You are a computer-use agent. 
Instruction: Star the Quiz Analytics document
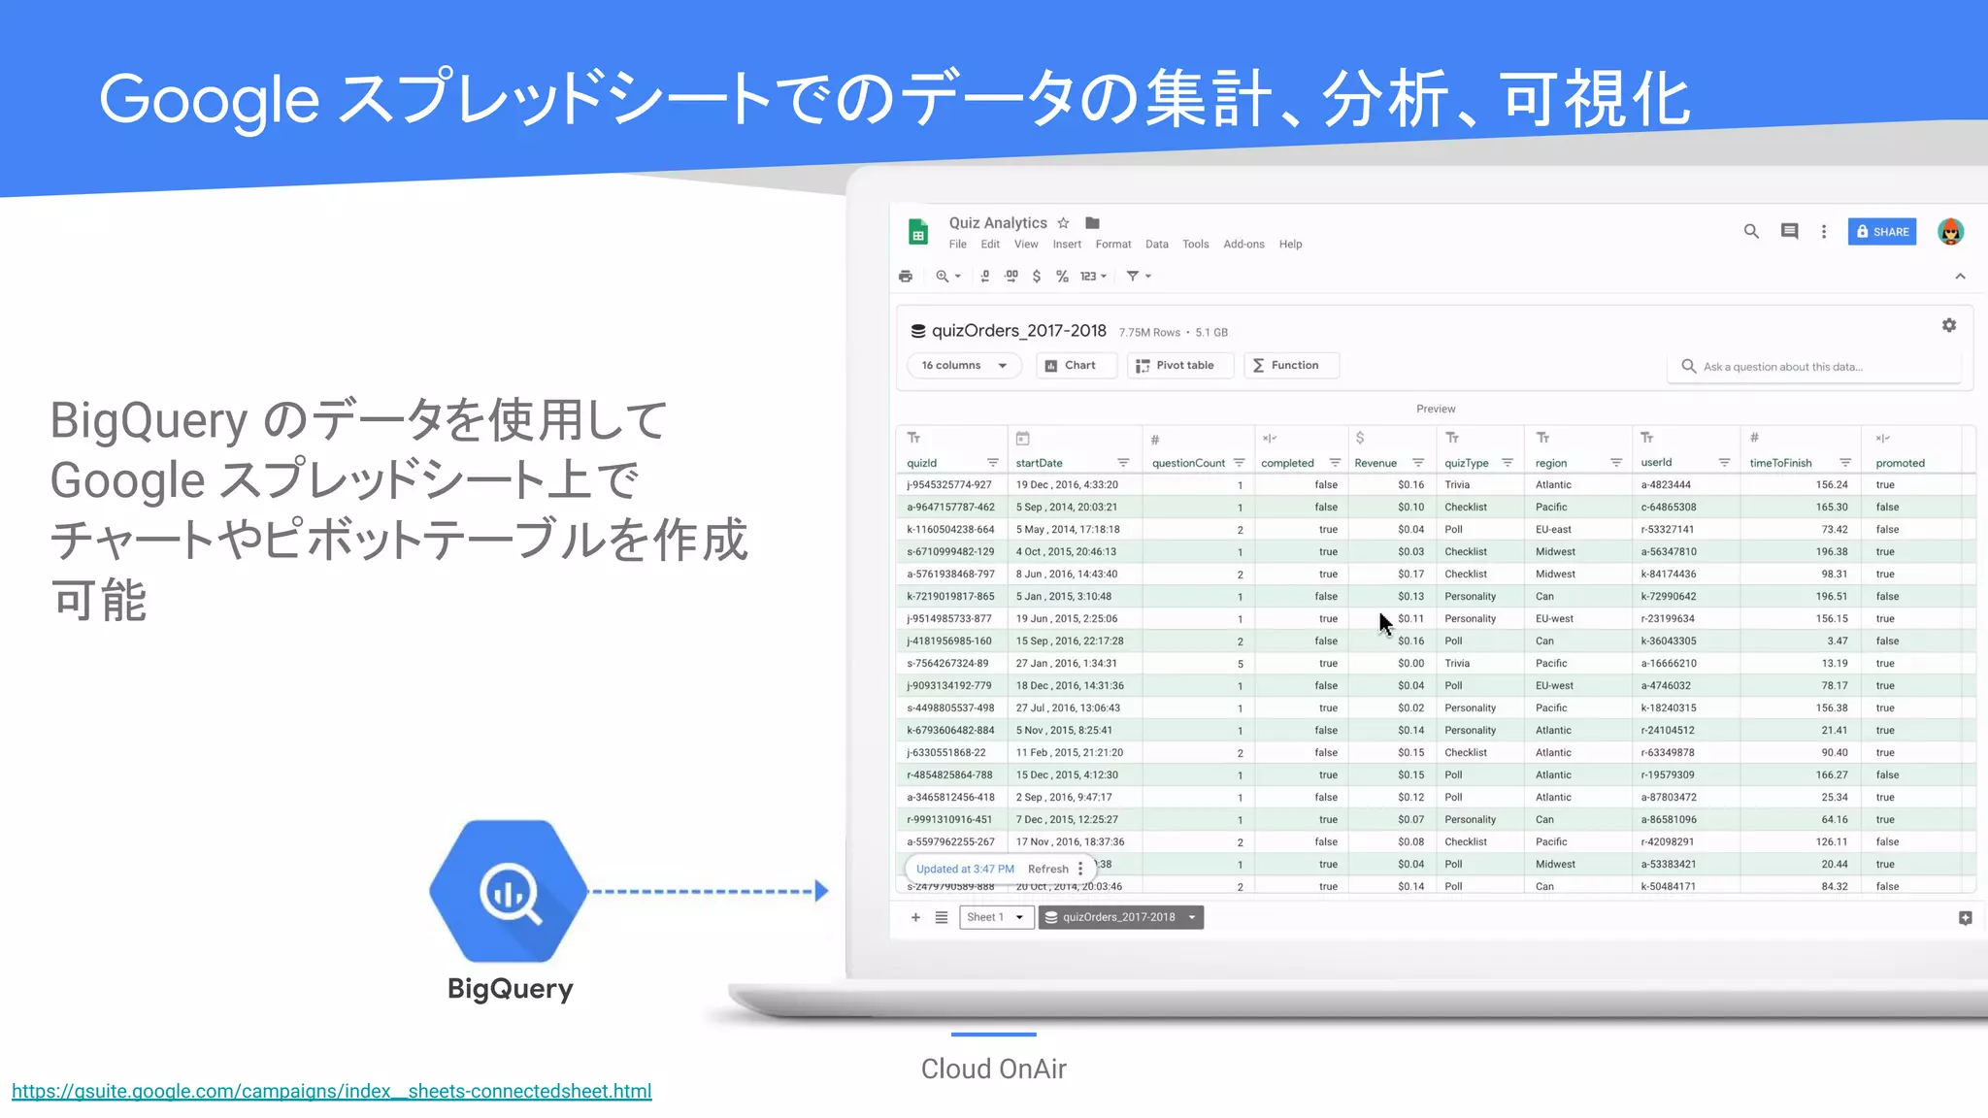[1063, 222]
